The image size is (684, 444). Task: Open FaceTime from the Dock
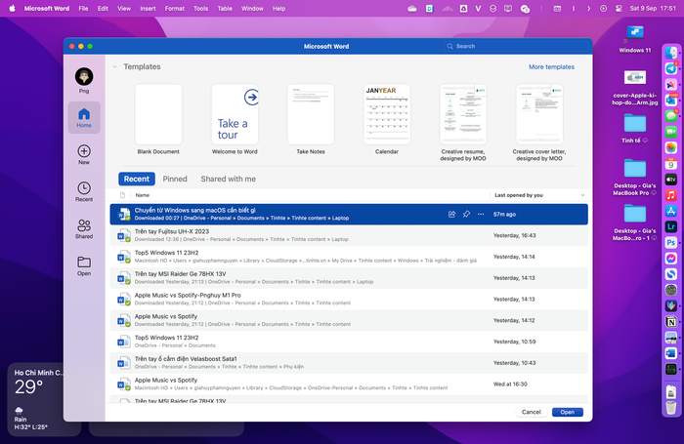(671, 132)
